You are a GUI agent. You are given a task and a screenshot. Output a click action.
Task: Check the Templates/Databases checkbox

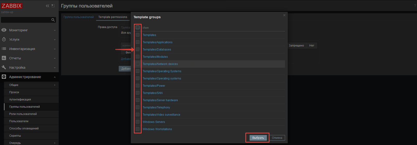pyautogui.click(x=138, y=49)
